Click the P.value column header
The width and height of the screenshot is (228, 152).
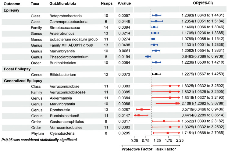point(124,3)
